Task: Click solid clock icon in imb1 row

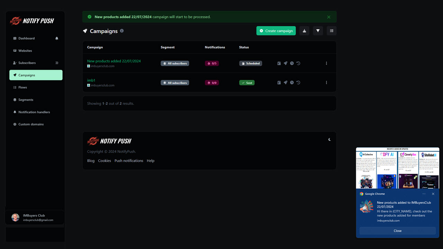Action: coord(292,82)
